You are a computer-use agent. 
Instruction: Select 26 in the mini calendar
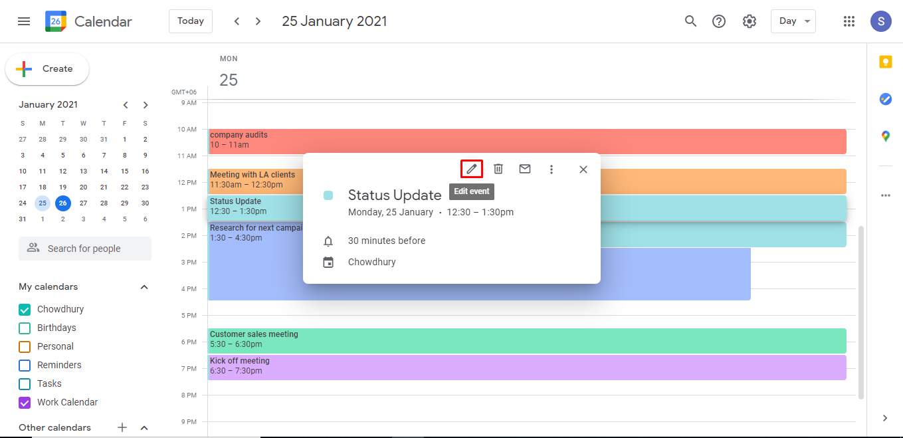(63, 203)
